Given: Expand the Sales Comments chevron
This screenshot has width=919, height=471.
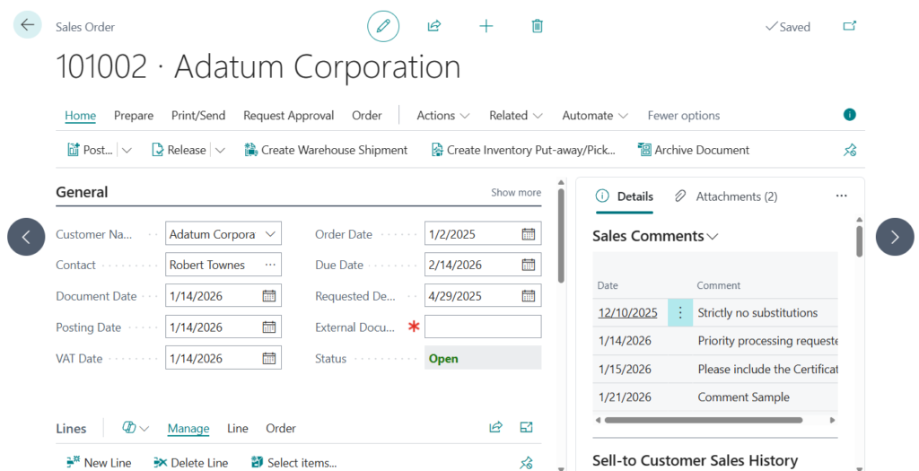Looking at the screenshot, I should [713, 237].
